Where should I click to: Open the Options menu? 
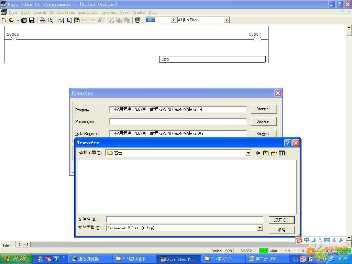pyautogui.click(x=109, y=13)
